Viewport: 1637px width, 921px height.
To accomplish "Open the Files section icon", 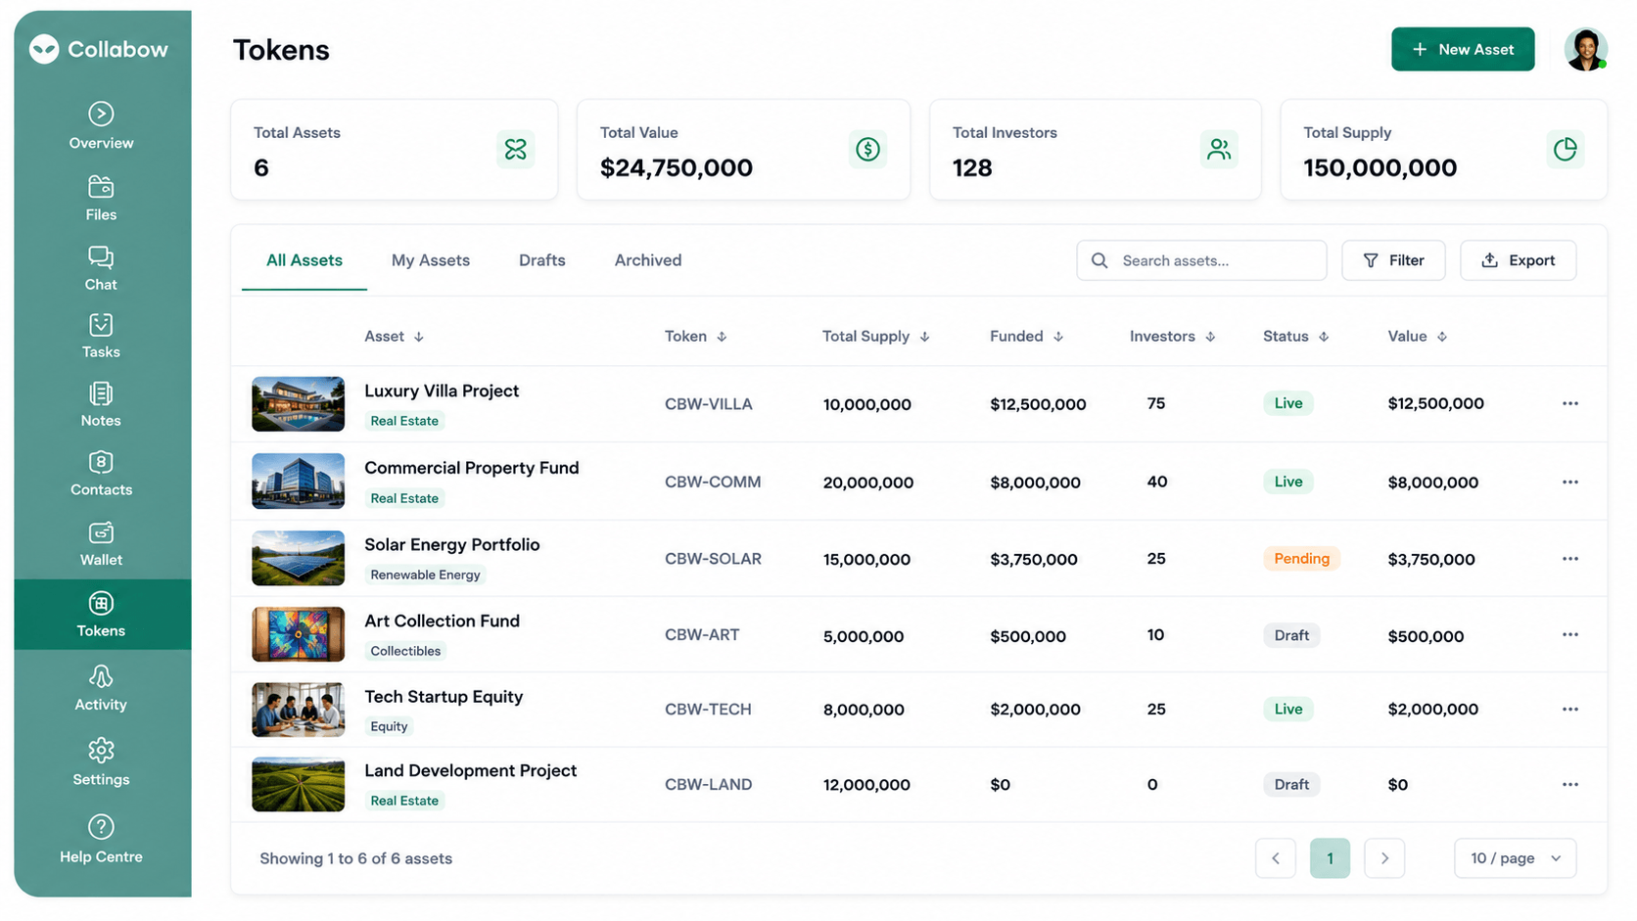I will coord(101,186).
